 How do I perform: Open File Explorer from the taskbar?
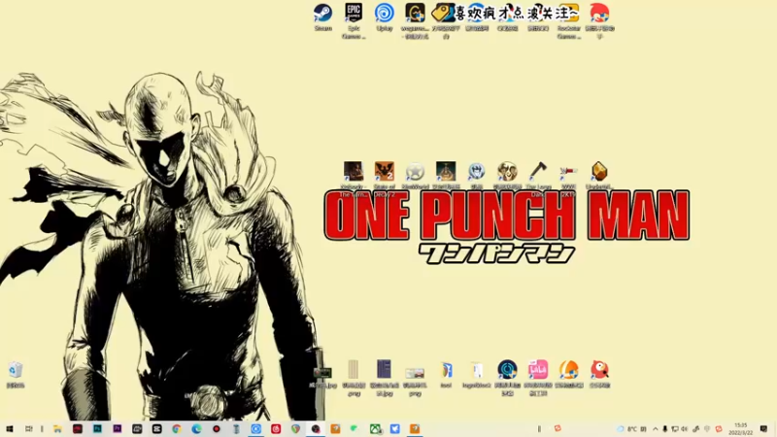57,428
